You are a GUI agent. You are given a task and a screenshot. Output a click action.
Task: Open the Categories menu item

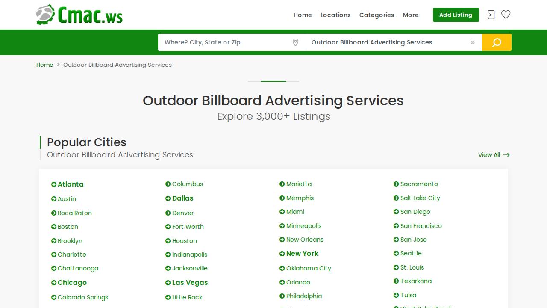tap(376, 15)
